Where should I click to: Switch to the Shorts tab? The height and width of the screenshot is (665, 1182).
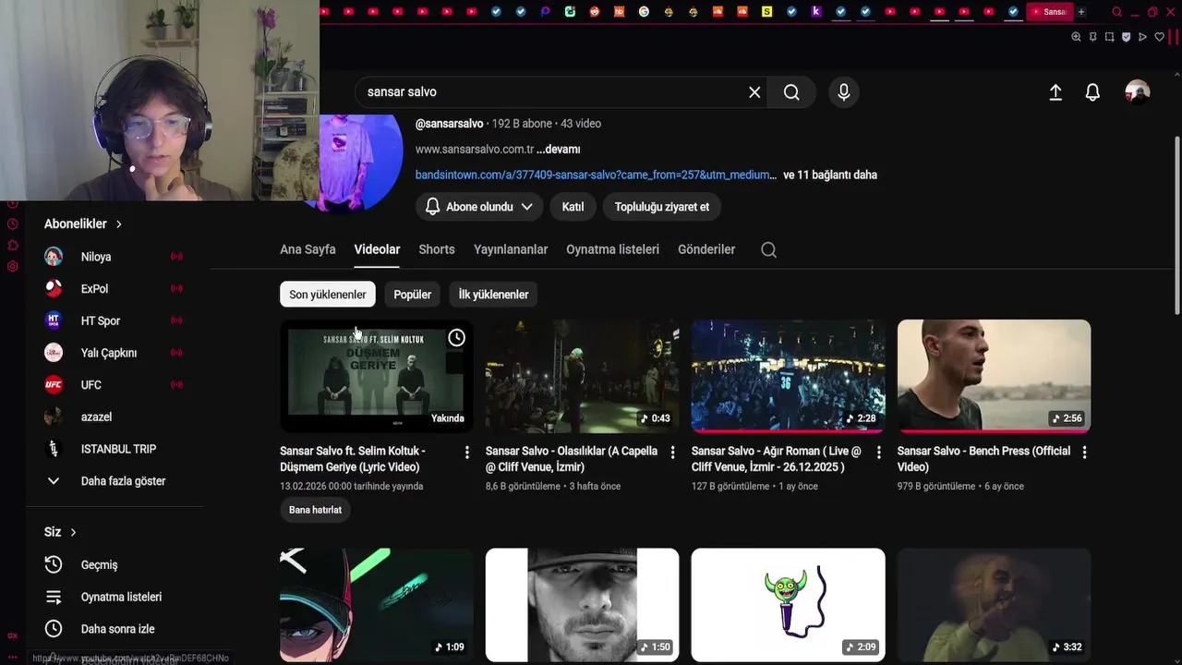(x=437, y=249)
